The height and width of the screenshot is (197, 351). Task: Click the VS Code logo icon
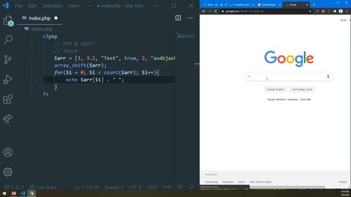[5, 5]
